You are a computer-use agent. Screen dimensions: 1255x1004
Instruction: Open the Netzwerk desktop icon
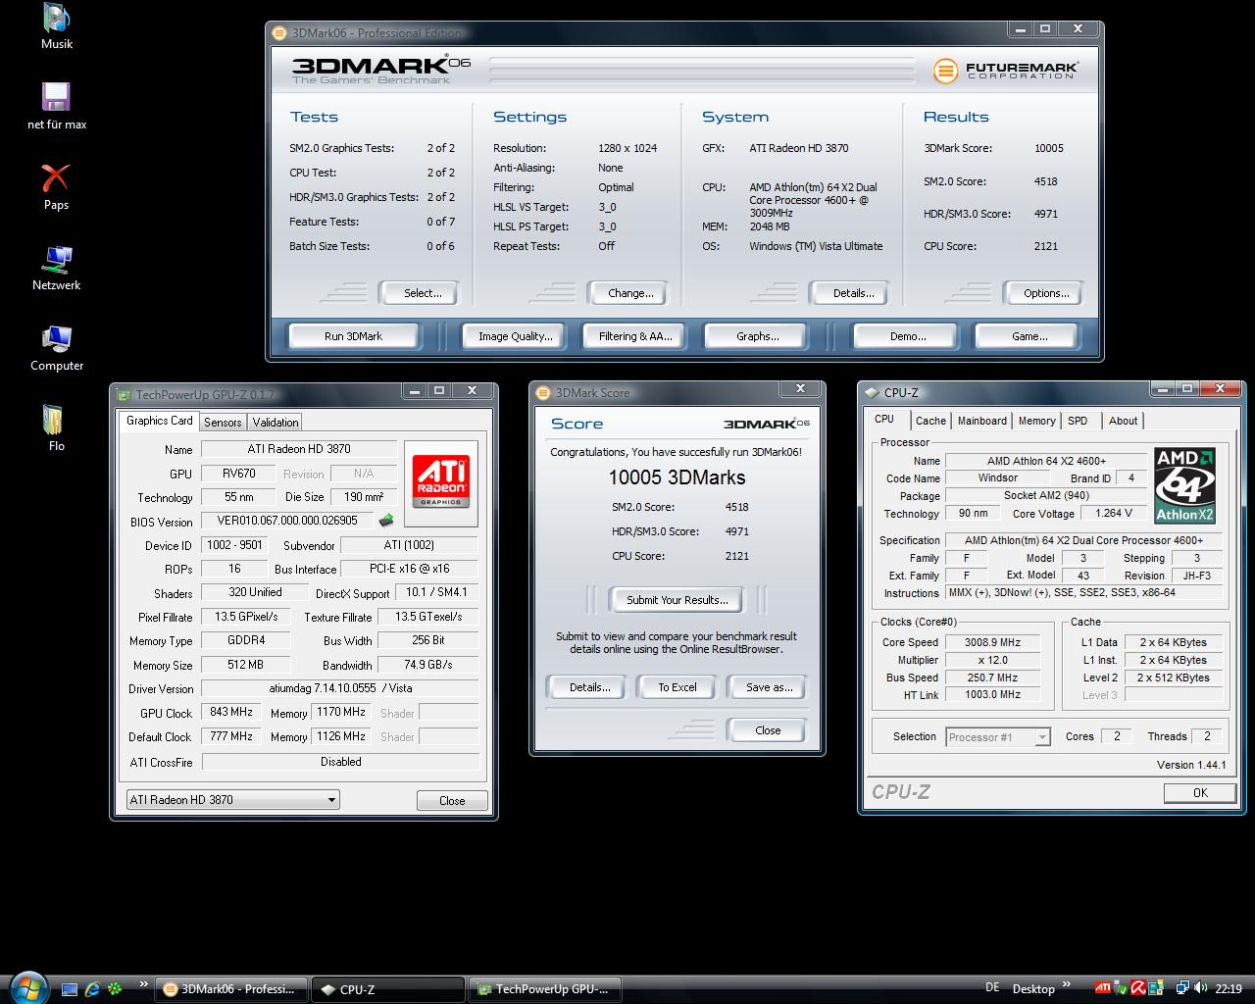coord(57,268)
